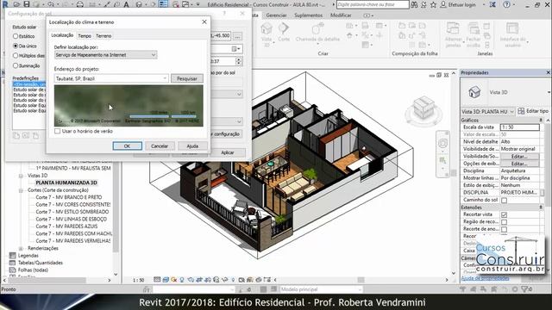Click the Sun Path icon in view control bar
The height and width of the screenshot is (310, 552).
(174, 280)
